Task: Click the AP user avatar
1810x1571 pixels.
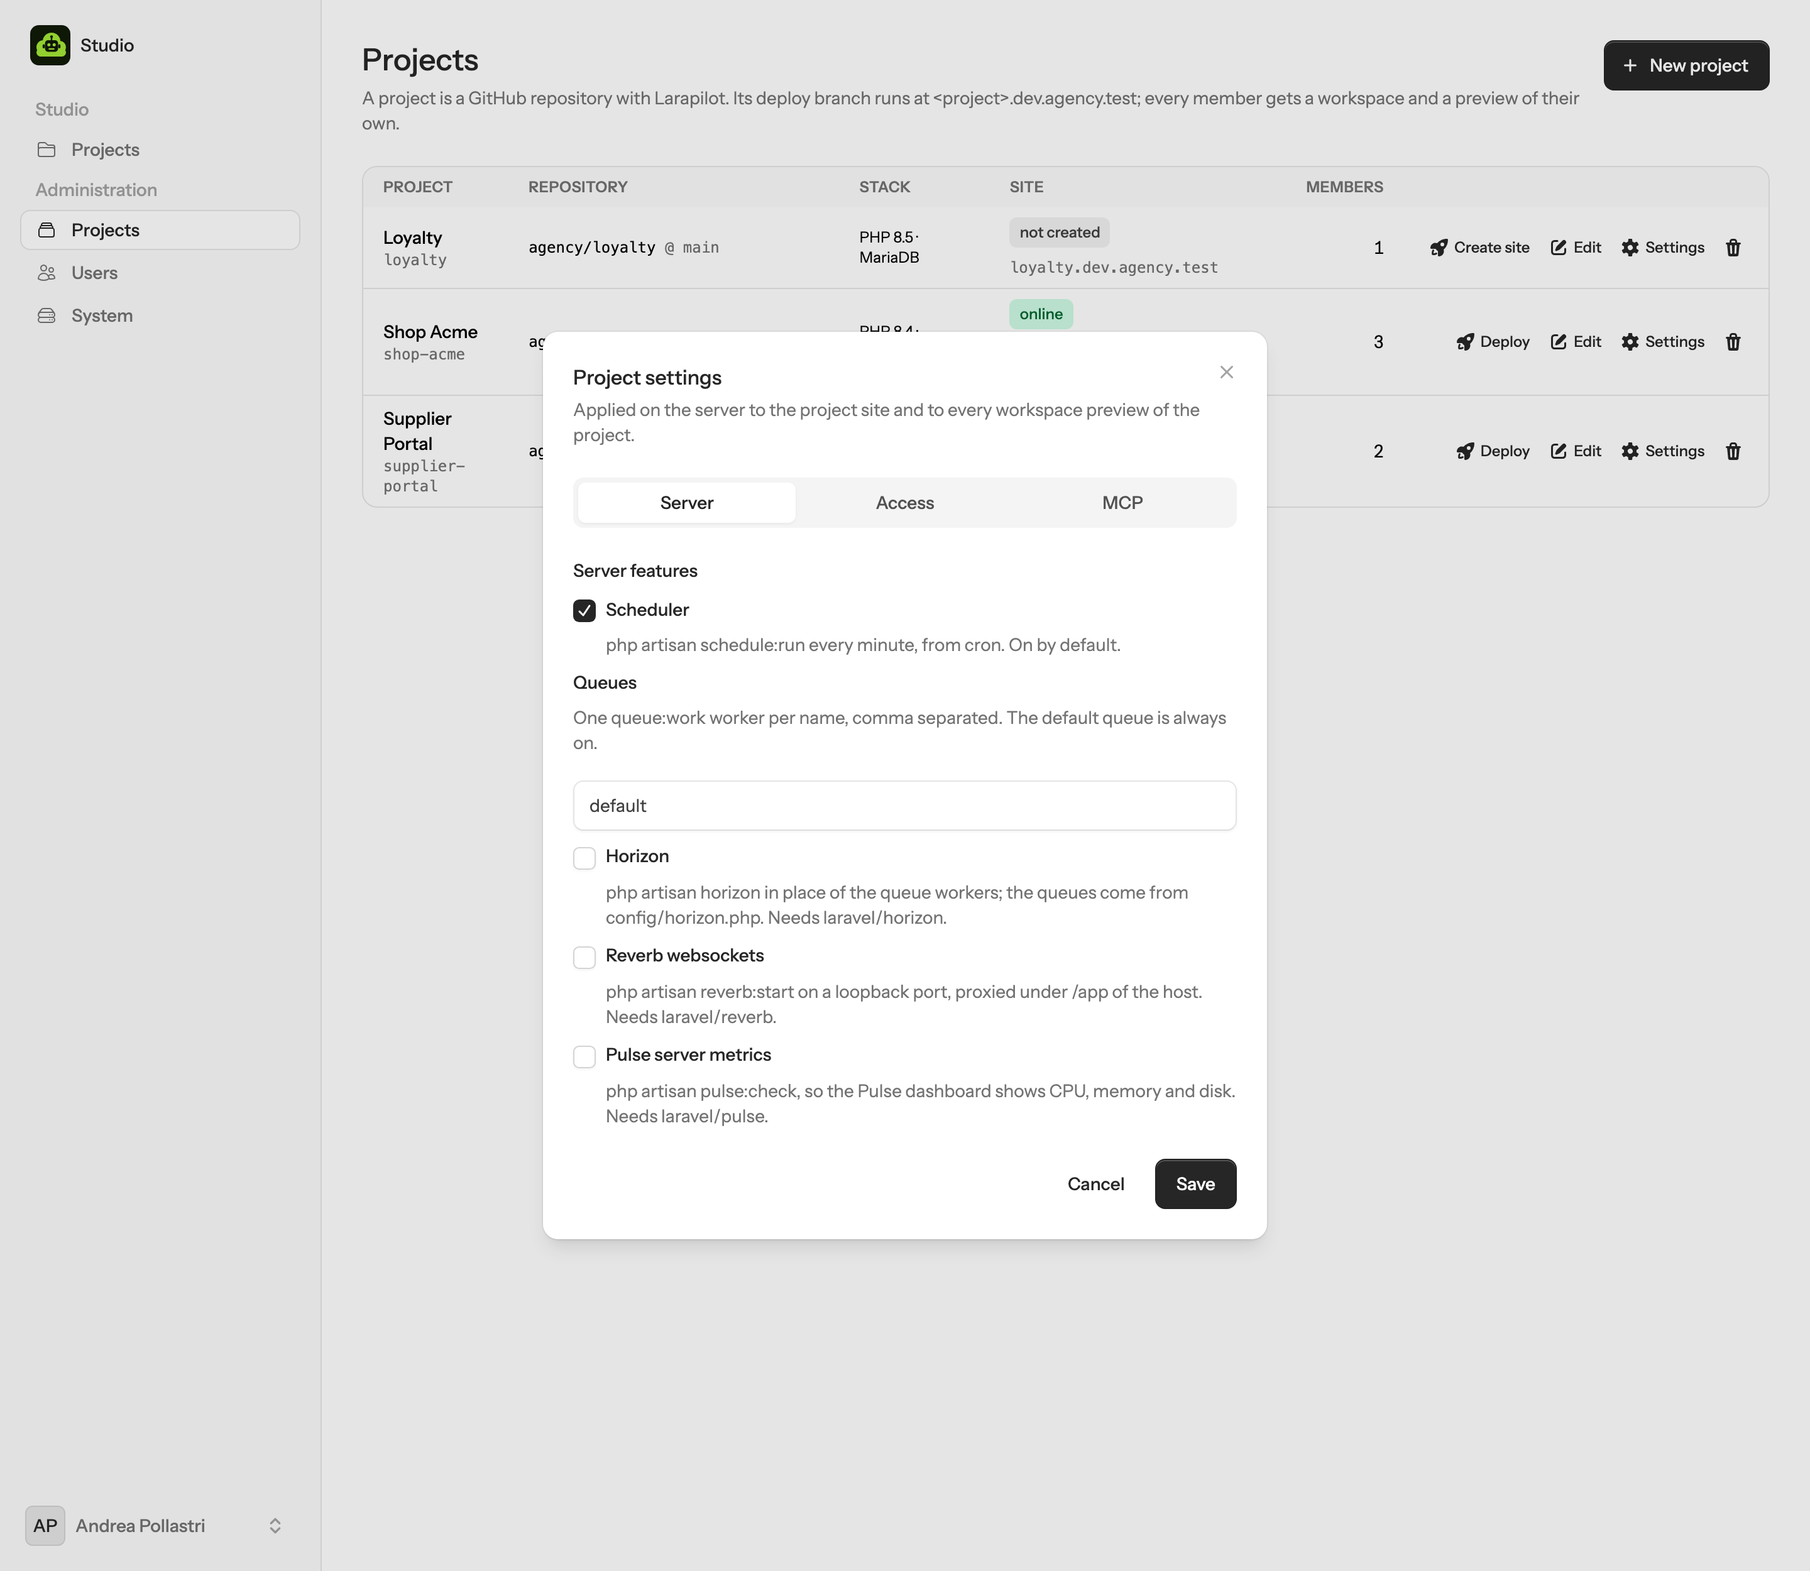Action: pos(45,1526)
